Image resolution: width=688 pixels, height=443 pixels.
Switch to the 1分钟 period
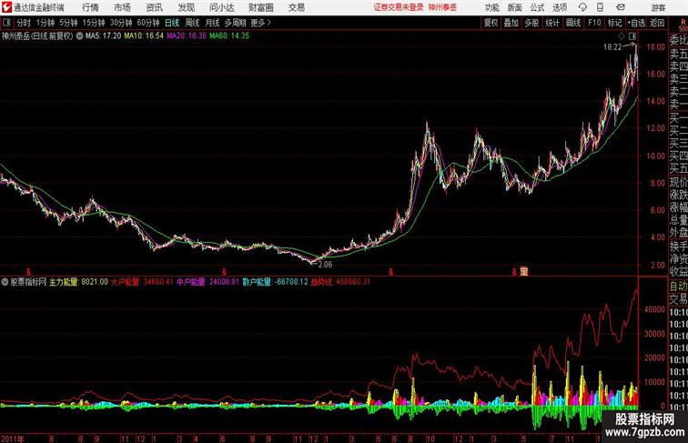[46, 23]
